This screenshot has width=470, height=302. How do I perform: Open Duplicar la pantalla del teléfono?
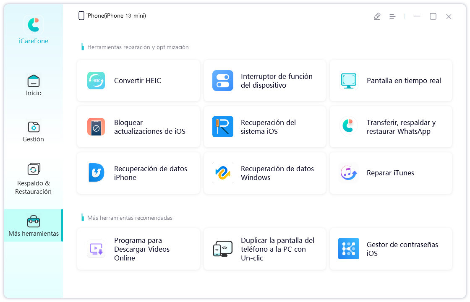tap(265, 249)
